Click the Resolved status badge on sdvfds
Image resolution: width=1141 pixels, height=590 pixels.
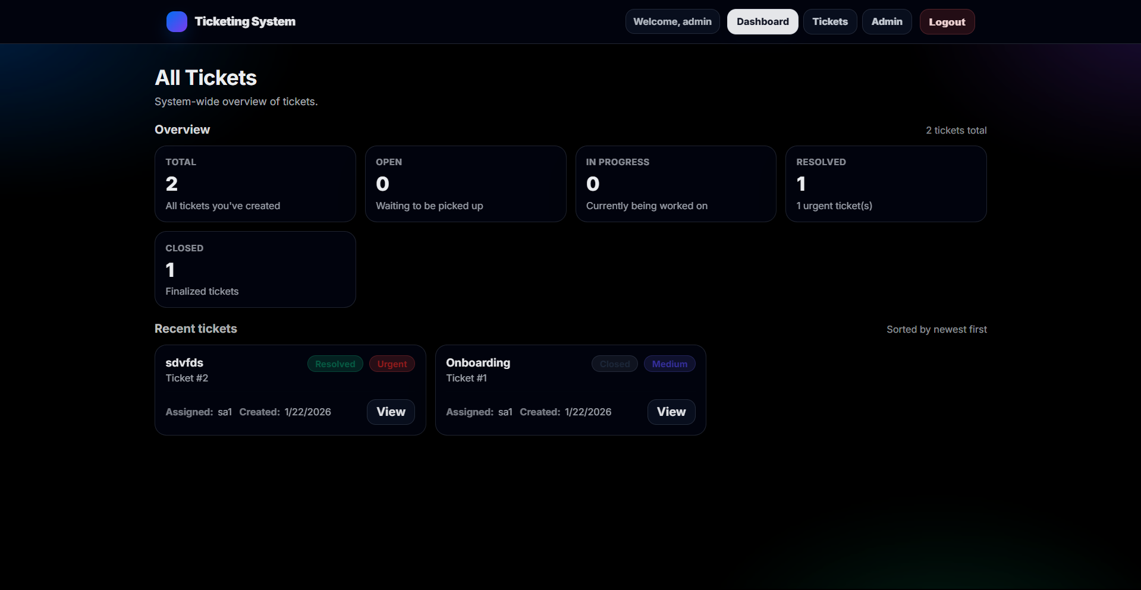(335, 363)
